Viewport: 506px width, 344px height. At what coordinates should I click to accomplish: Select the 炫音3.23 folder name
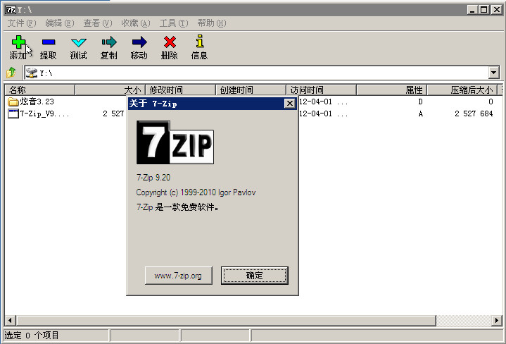coord(37,102)
